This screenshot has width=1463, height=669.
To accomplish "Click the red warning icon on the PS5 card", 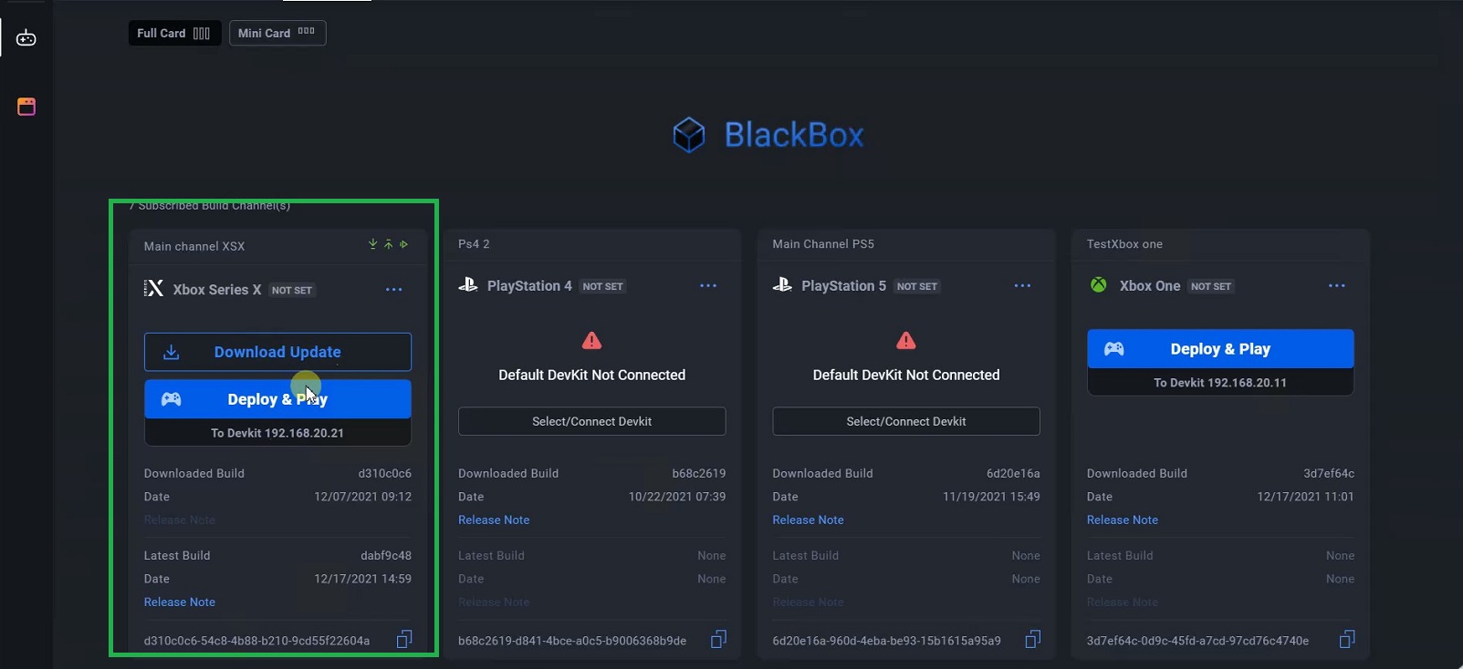I will (x=906, y=341).
